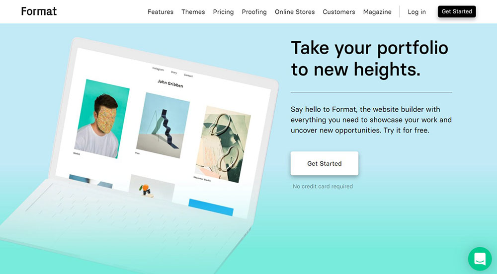Click the orange still-life thumbnail
Viewport: 497px width, 274px height.
coord(152,188)
